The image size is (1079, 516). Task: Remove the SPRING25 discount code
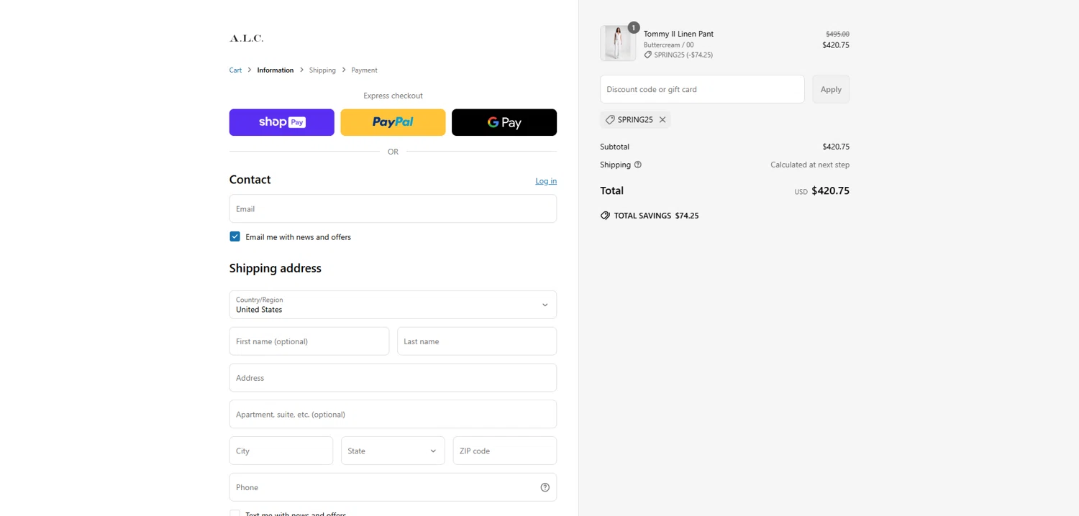pos(663,120)
